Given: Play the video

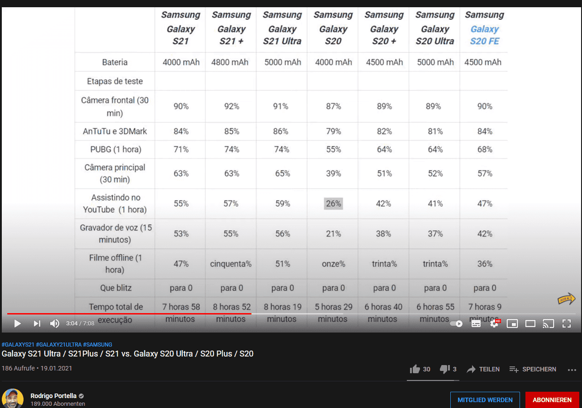Looking at the screenshot, I should coord(18,324).
